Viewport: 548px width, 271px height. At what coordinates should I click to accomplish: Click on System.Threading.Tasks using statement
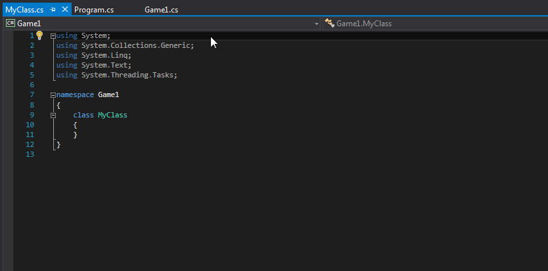(x=129, y=75)
